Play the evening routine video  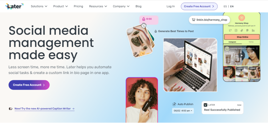click(242, 55)
